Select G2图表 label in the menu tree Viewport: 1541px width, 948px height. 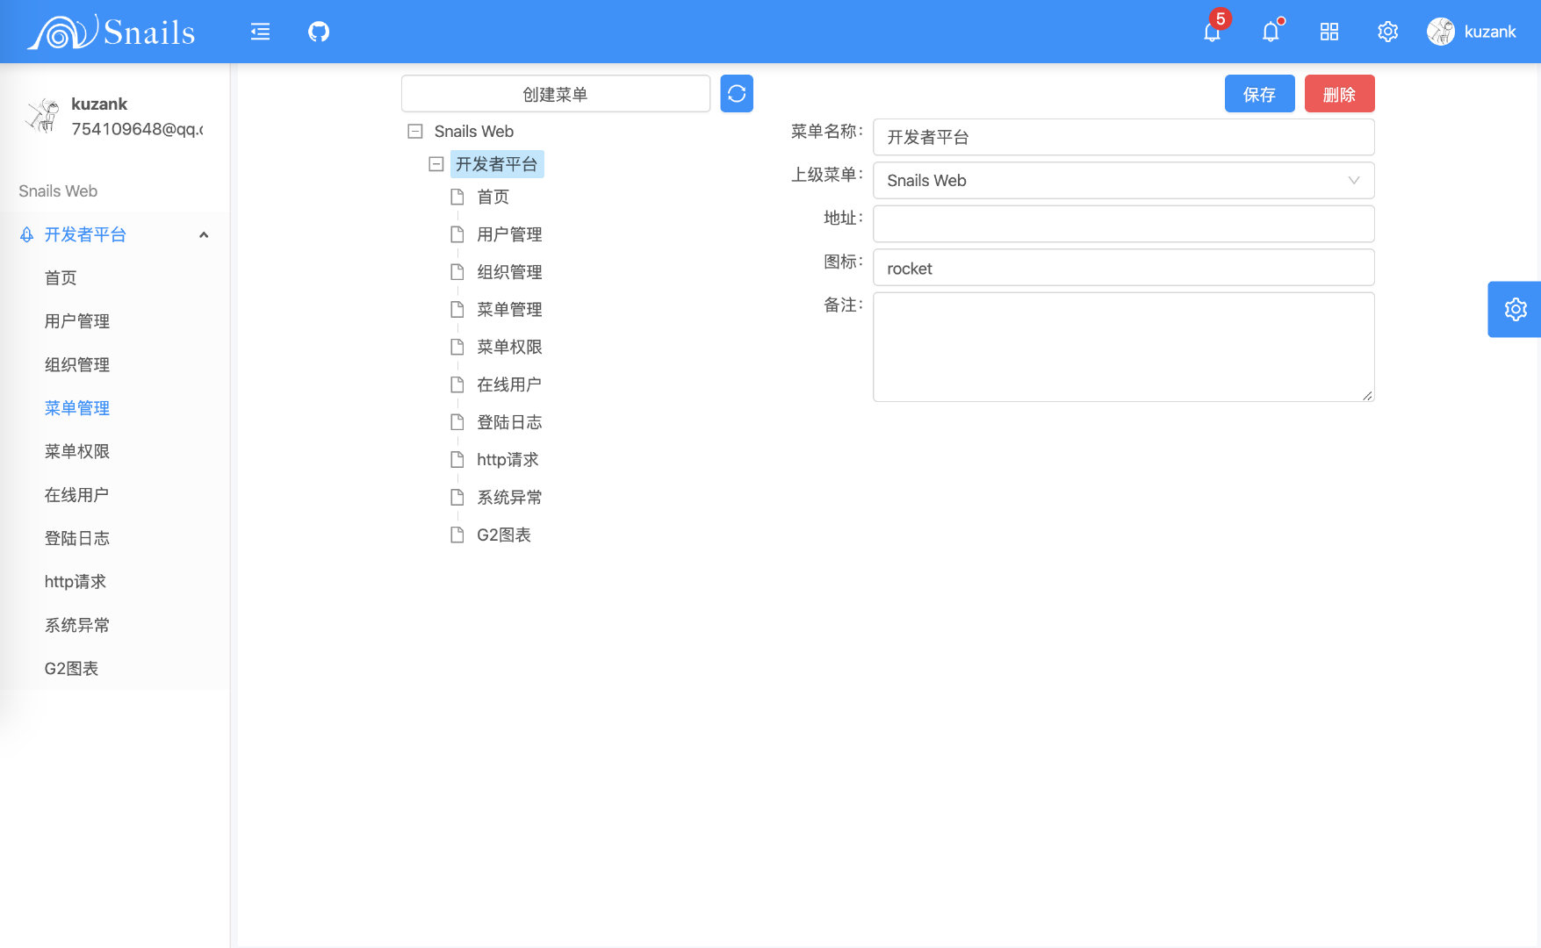point(504,535)
